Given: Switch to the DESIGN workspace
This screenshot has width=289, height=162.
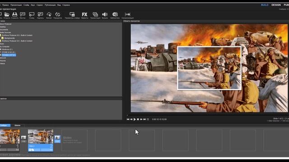Looking at the screenshot, I should pos(276,5).
